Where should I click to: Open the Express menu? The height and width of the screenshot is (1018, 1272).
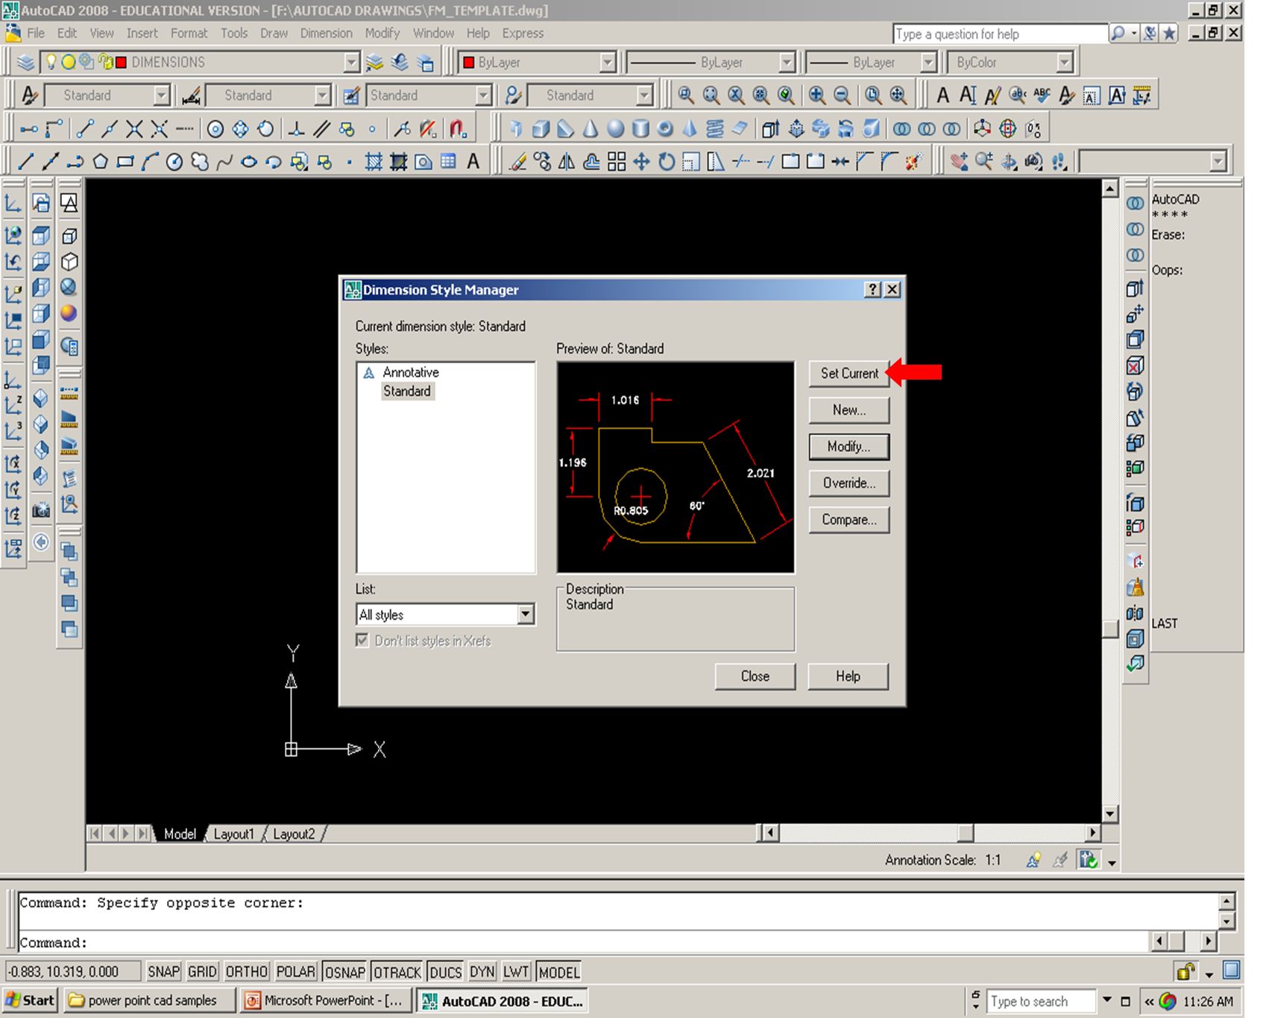point(523,34)
